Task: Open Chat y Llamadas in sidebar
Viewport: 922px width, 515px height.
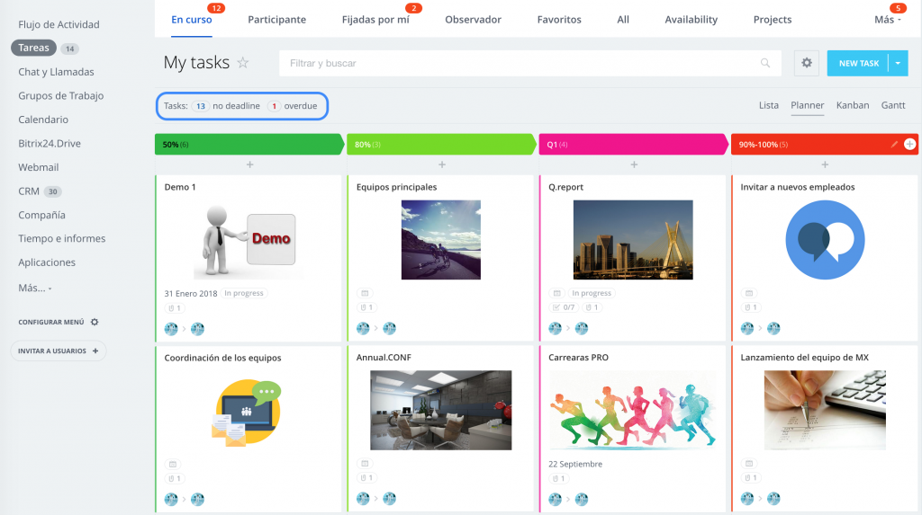Action: point(56,72)
